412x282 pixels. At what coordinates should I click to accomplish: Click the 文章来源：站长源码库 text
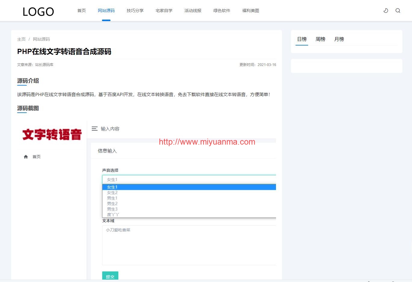pyautogui.click(x=35, y=64)
